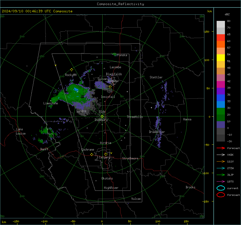
Task: Select the cyan 27ZW arrow icon
Action: (x=221, y=168)
